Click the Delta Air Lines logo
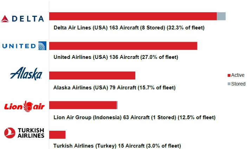 point(23,19)
